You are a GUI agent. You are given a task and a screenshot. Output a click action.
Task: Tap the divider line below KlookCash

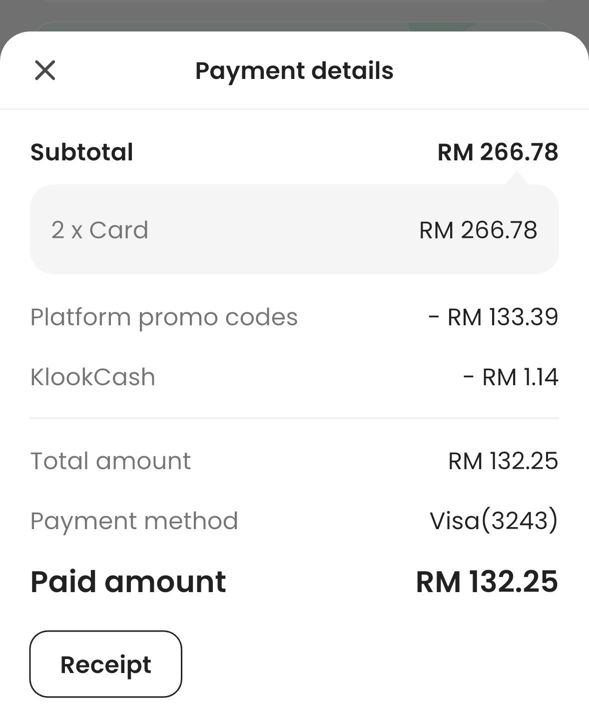(x=294, y=418)
